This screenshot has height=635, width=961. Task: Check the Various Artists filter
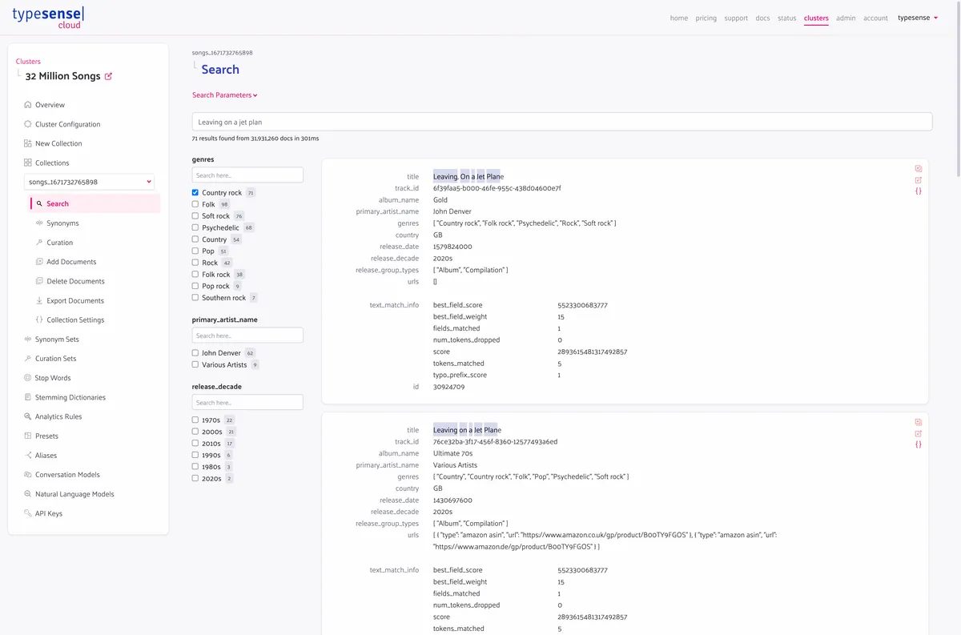195,364
